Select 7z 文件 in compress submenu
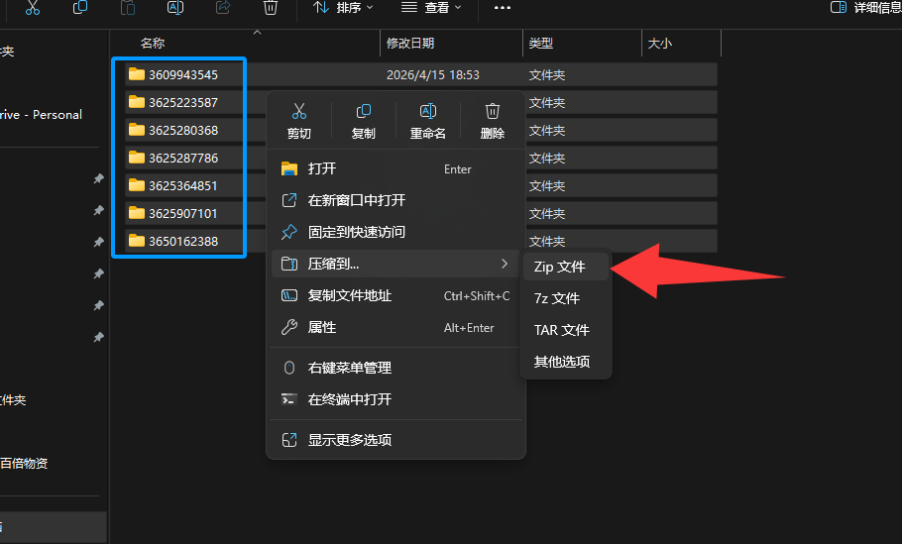Viewport: 902px width, 544px height. point(566,298)
